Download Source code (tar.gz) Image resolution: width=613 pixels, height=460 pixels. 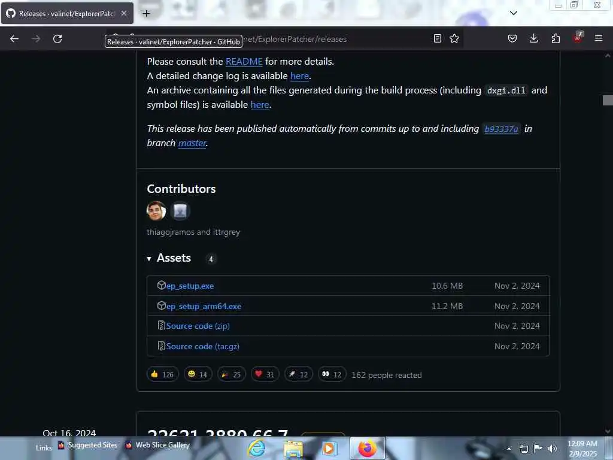tap(202, 347)
